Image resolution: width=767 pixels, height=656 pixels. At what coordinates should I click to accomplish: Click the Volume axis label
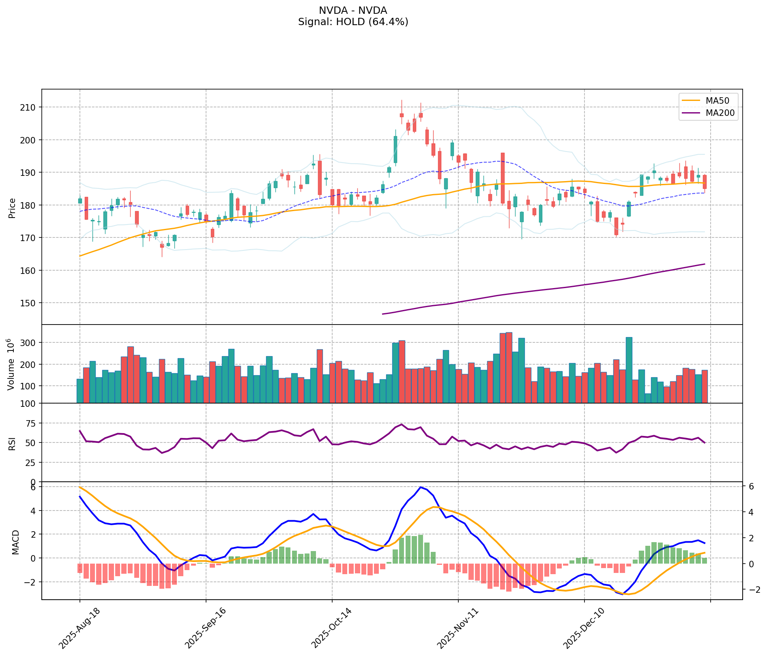tap(12, 364)
